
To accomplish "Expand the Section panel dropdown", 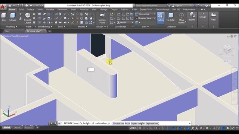I will pyautogui.click(x=101, y=26).
